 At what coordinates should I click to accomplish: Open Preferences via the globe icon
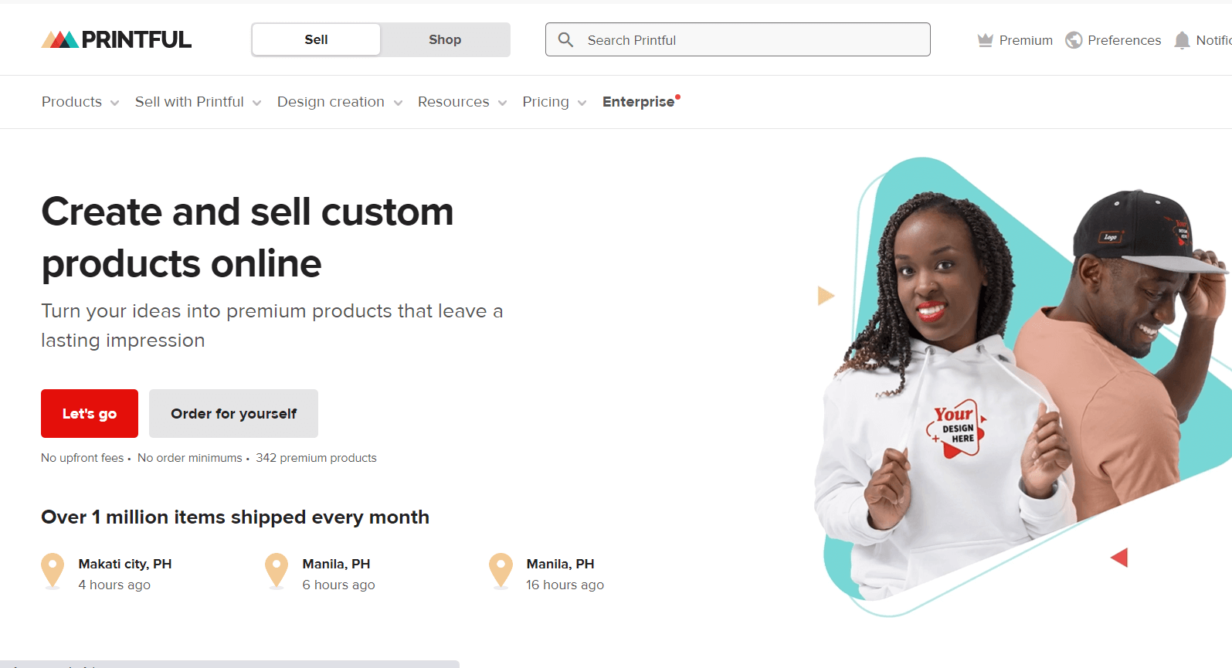(1074, 40)
